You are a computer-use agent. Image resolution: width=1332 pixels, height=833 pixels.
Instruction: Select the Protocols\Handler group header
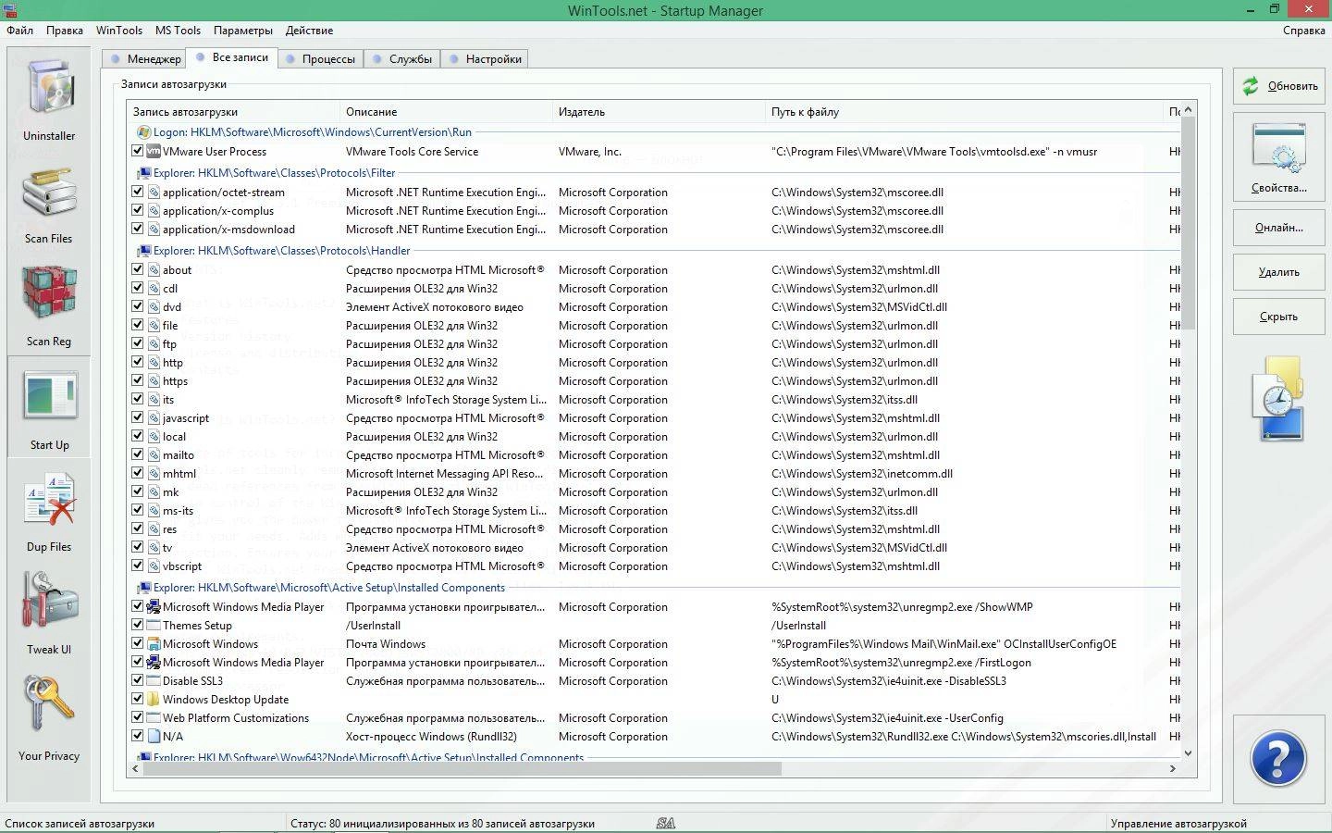[x=281, y=251]
